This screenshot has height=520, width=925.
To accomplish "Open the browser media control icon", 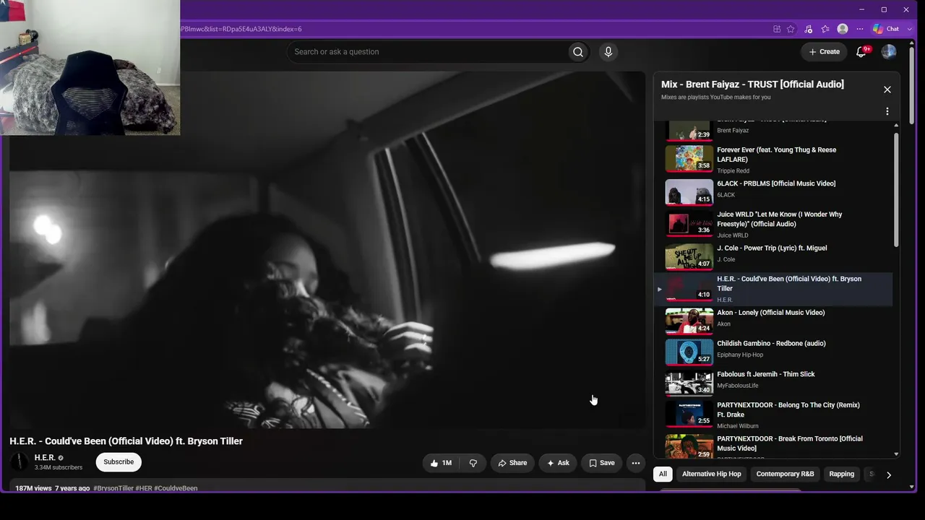I will pyautogui.click(x=808, y=29).
